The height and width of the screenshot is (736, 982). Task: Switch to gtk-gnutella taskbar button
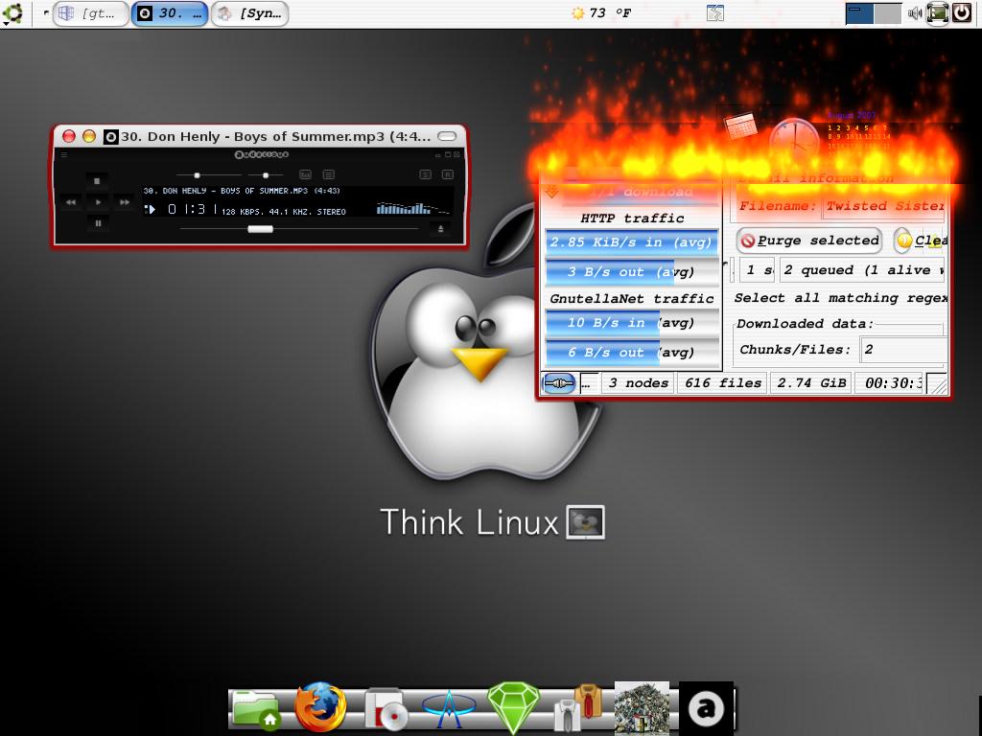(90, 13)
